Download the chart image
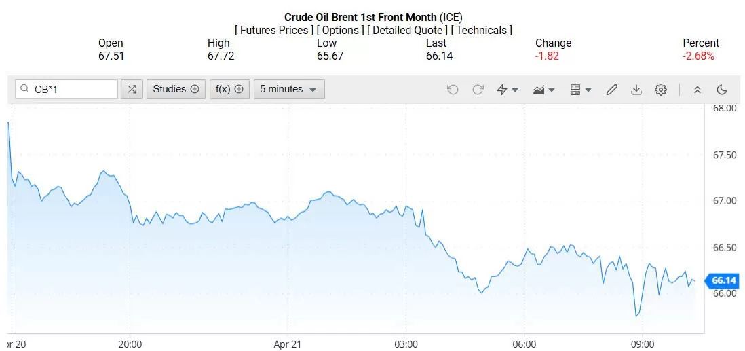 (x=636, y=90)
